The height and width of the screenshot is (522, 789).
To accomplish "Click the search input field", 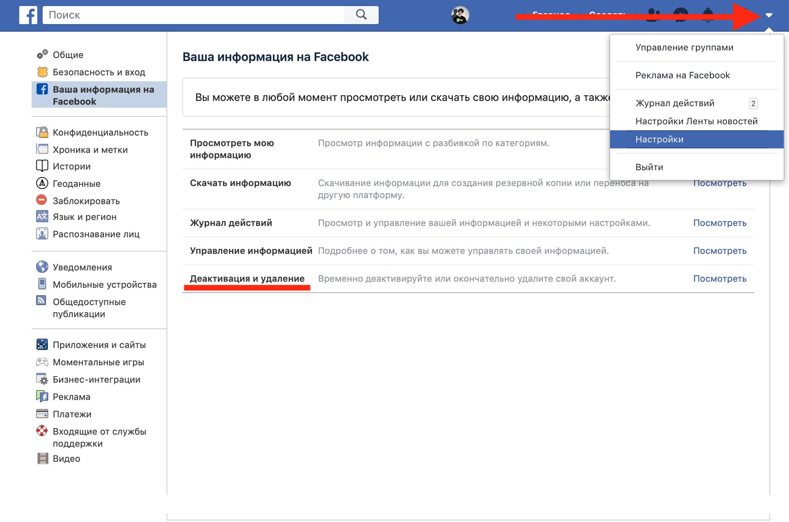I will [193, 15].
